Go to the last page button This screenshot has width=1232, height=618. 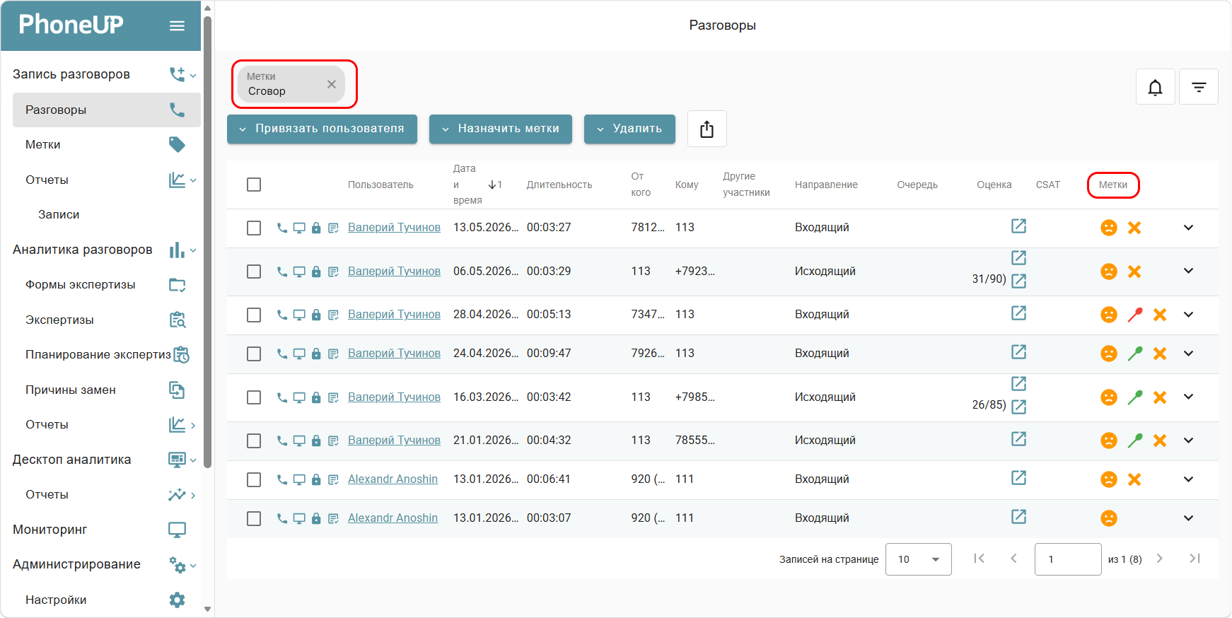click(x=1195, y=559)
